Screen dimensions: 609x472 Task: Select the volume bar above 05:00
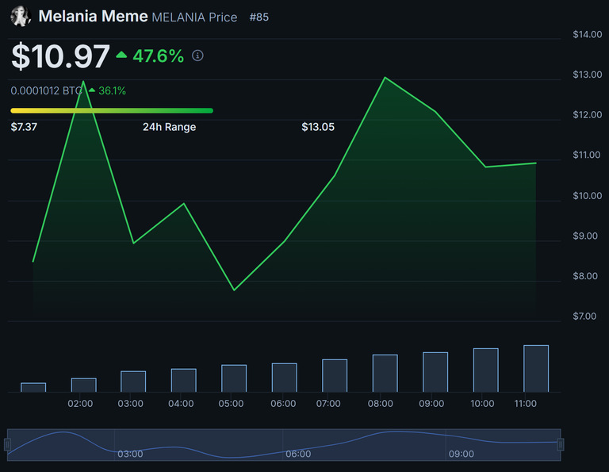pos(234,378)
